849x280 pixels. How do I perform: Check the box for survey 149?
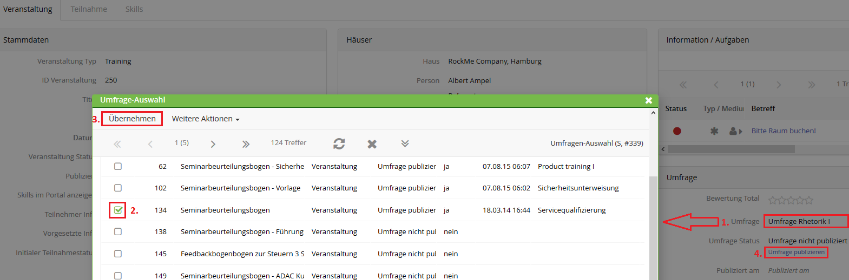(x=118, y=275)
